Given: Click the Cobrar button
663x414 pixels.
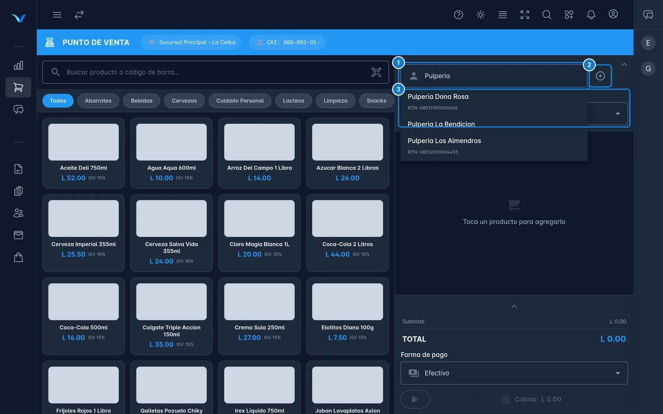Looking at the screenshot, I should [x=531, y=399].
